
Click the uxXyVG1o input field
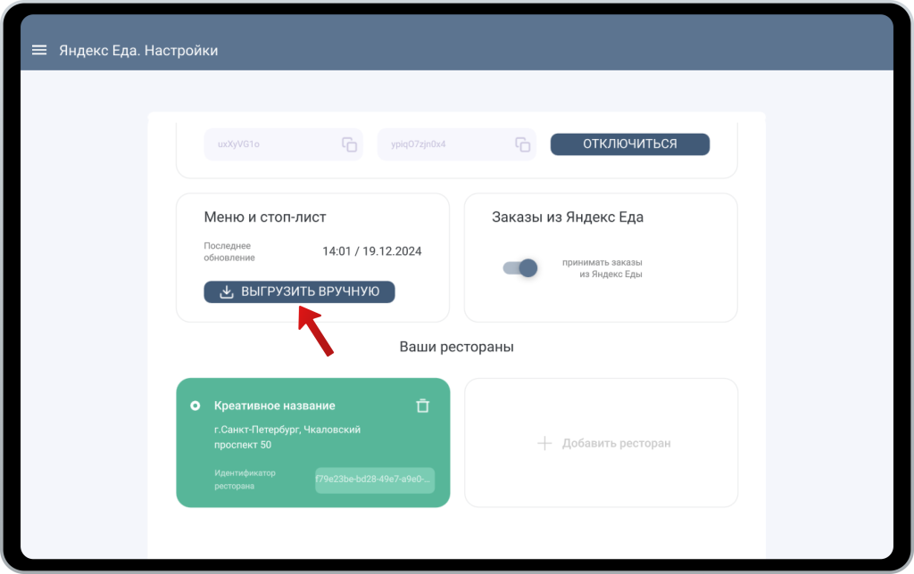tap(283, 144)
